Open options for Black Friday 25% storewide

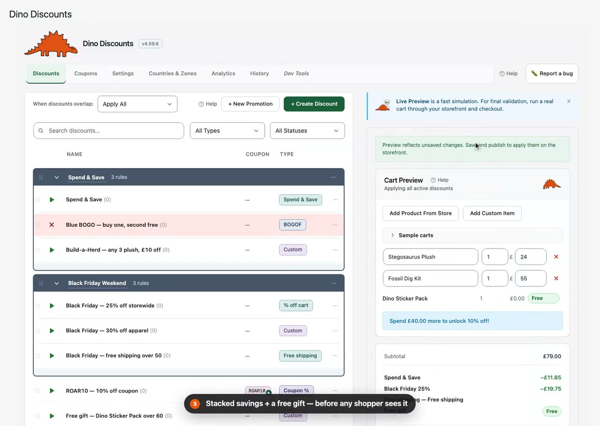click(335, 306)
